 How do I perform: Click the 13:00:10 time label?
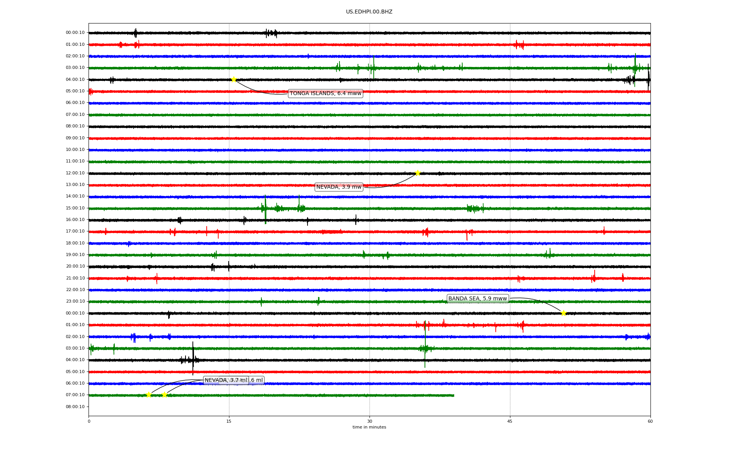coord(75,184)
